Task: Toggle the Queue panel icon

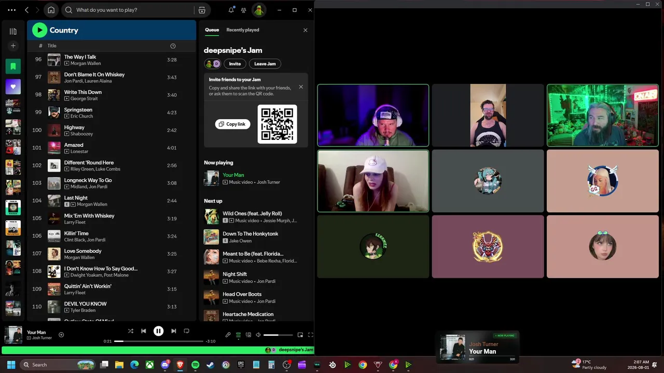Action: [x=238, y=335]
